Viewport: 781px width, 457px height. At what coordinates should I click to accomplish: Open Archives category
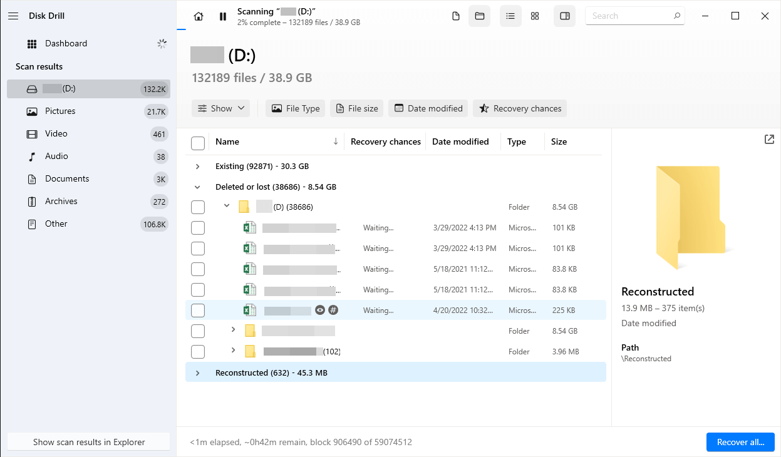[x=88, y=202]
